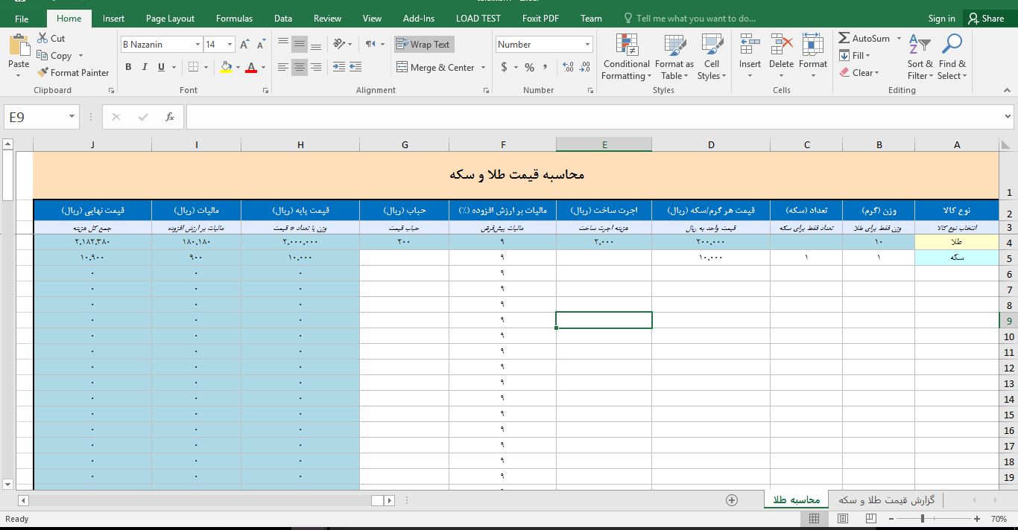Open Format as Table gallery
Image resolution: width=1018 pixels, height=530 pixels.
(674, 57)
